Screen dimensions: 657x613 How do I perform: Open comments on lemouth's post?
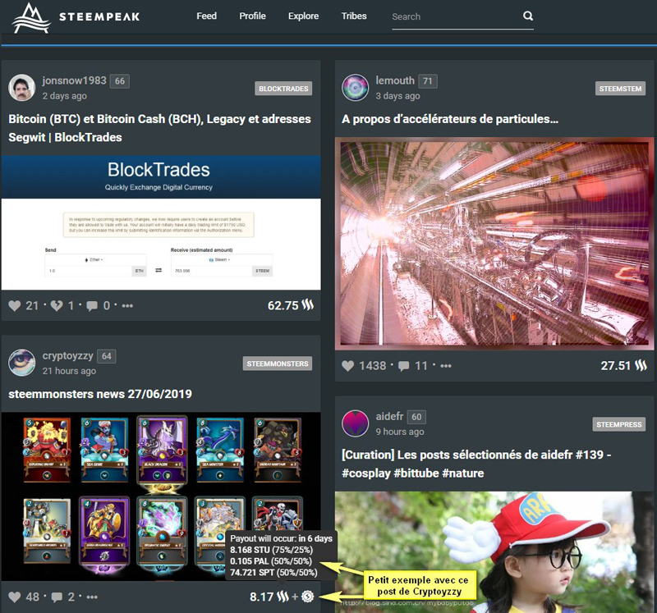404,365
